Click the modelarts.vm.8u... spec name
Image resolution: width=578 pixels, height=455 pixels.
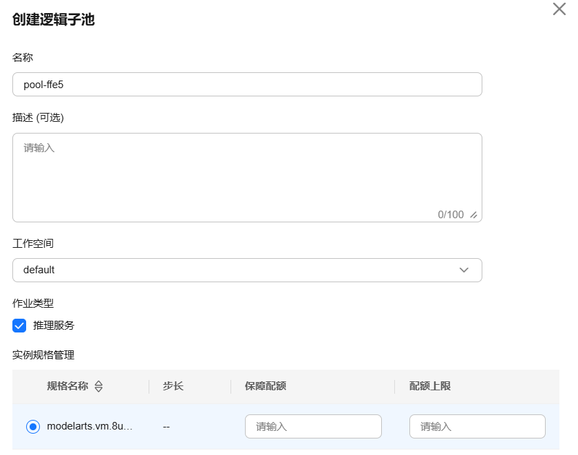coord(89,426)
